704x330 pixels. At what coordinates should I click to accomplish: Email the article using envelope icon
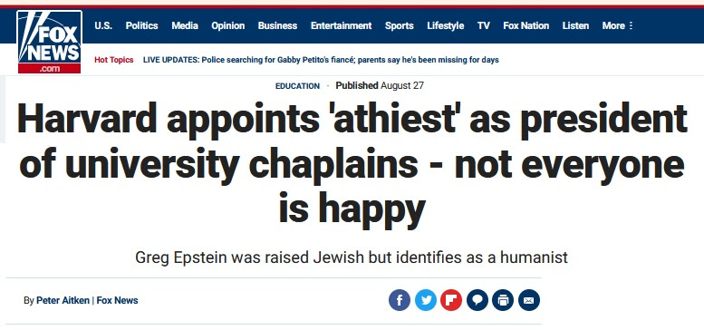[x=529, y=300]
